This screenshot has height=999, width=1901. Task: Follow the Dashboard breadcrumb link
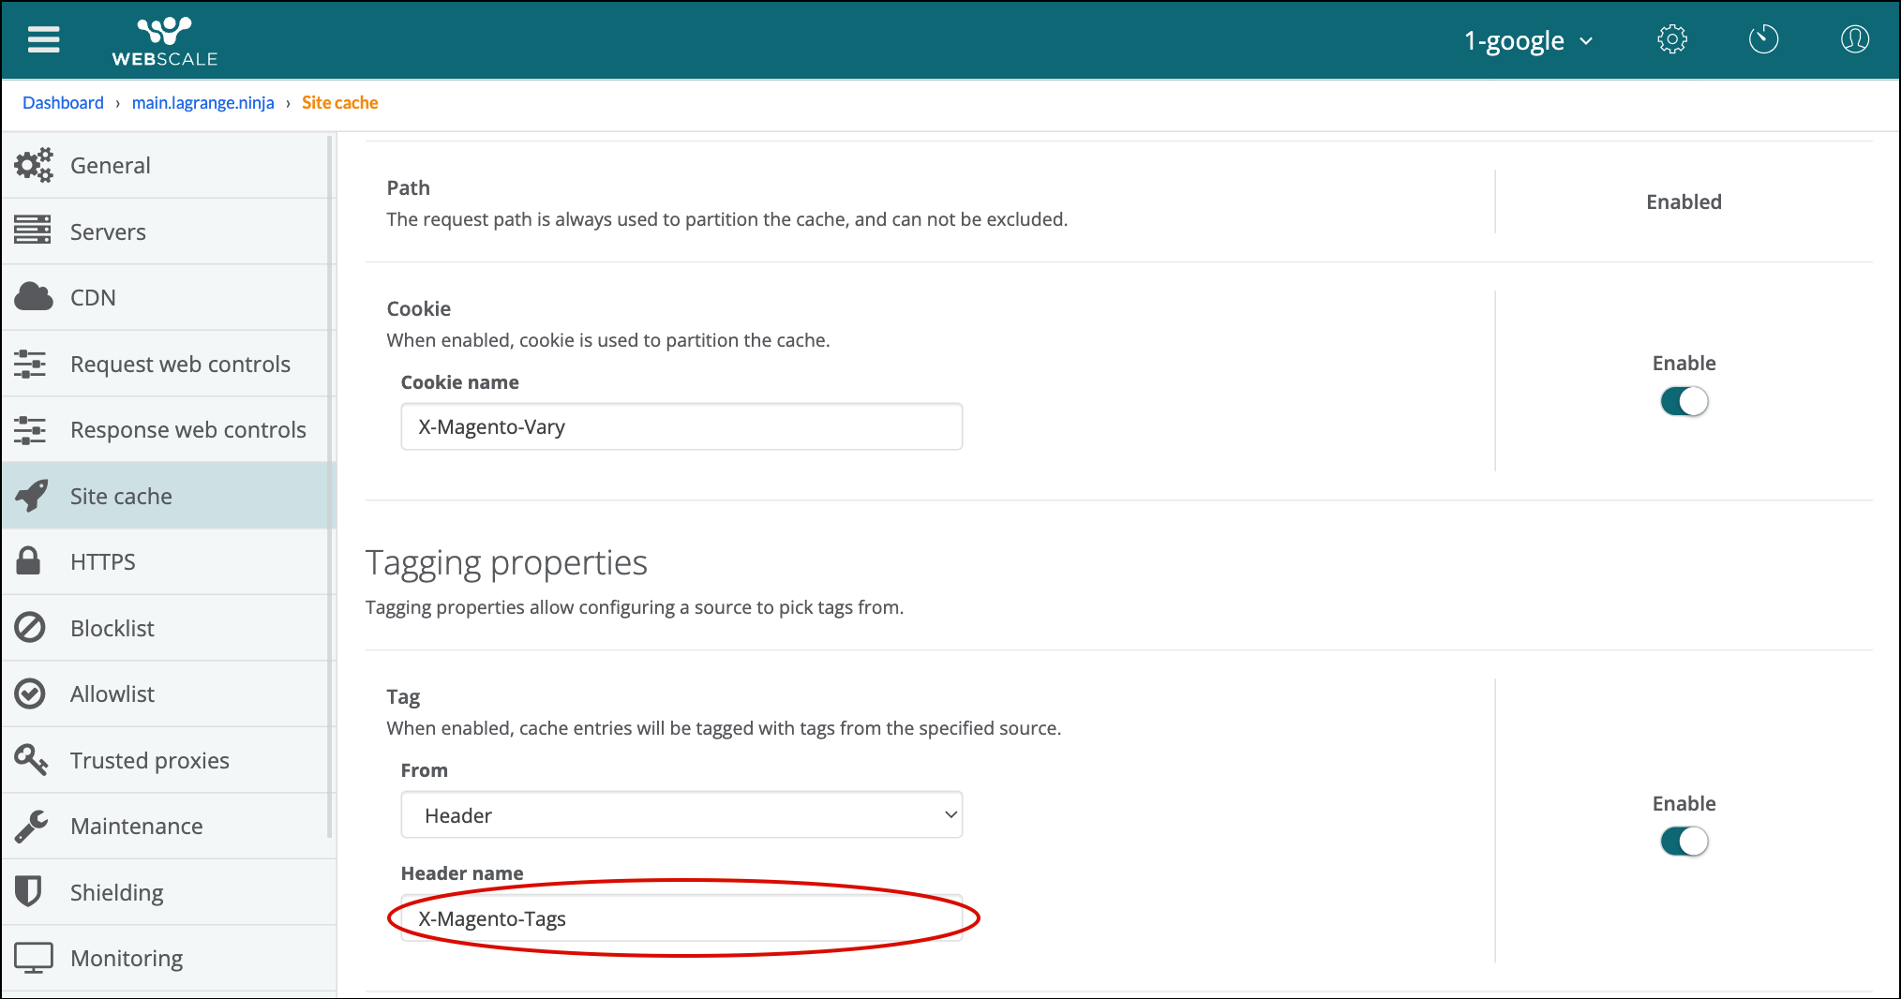coord(63,102)
